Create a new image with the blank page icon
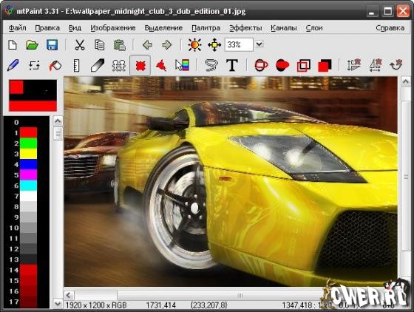Image resolution: width=414 pixels, height=312 pixels. coord(13,45)
